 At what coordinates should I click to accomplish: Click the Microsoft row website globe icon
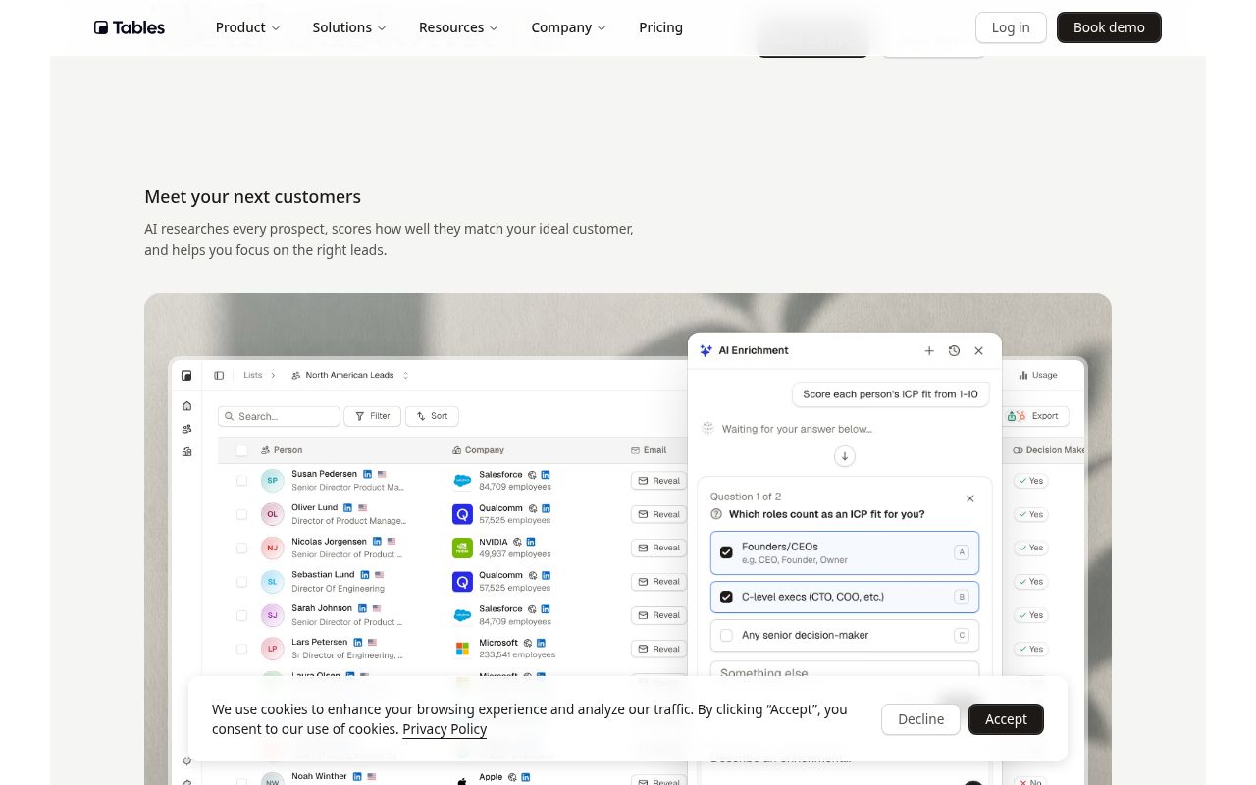point(527,643)
